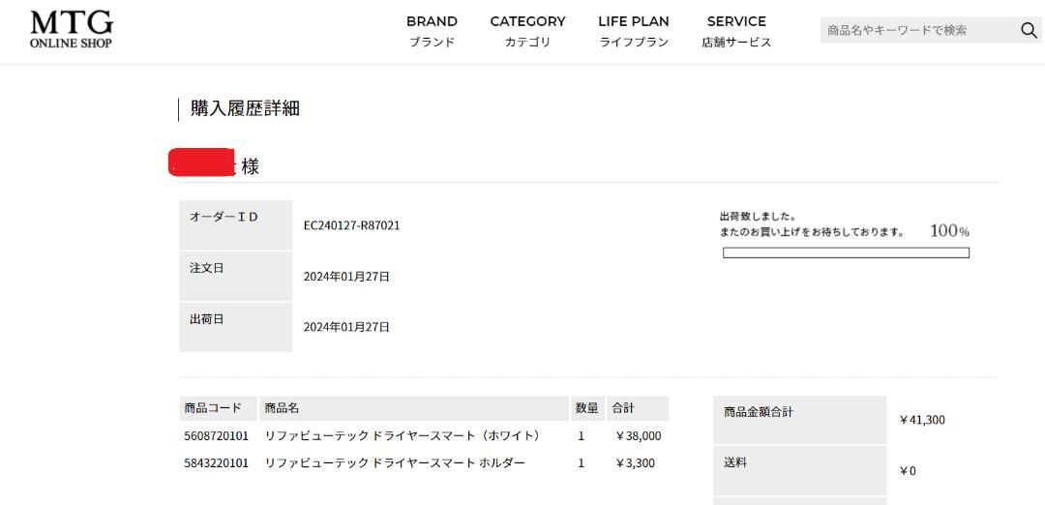Click the 出荷日 date 2024年01月27日
Screen dimensions: 1045x505
pos(346,326)
